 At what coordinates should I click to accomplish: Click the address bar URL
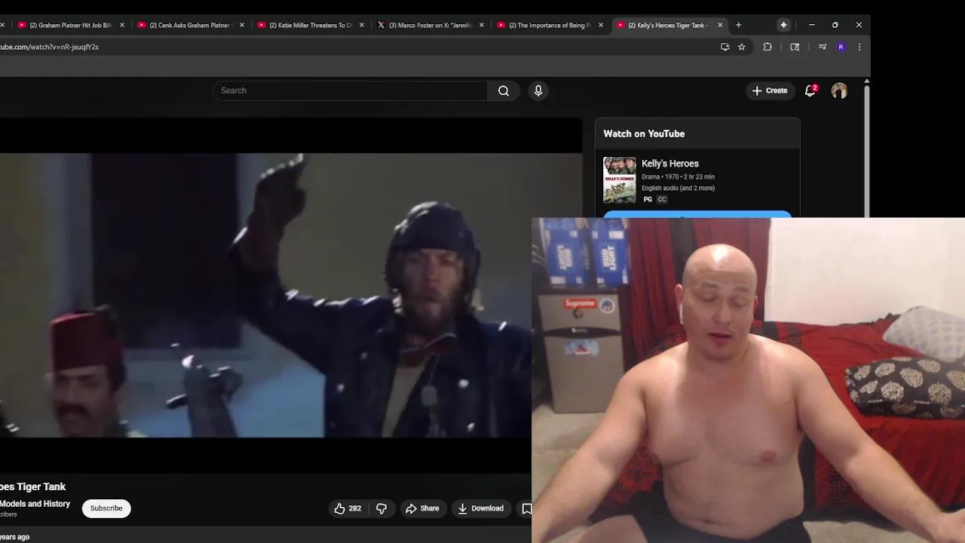pos(50,47)
